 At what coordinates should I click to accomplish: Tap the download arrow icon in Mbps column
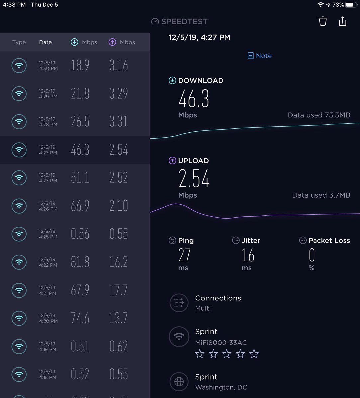74,42
